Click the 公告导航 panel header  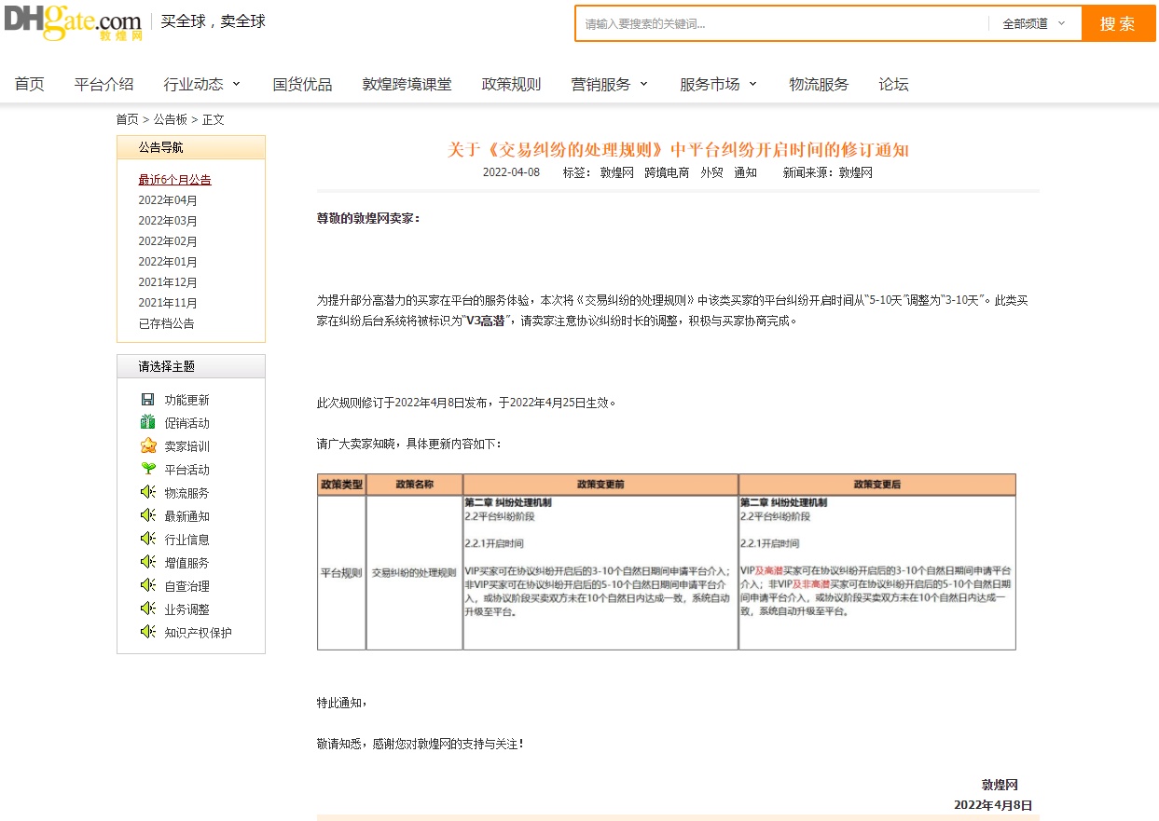(191, 147)
